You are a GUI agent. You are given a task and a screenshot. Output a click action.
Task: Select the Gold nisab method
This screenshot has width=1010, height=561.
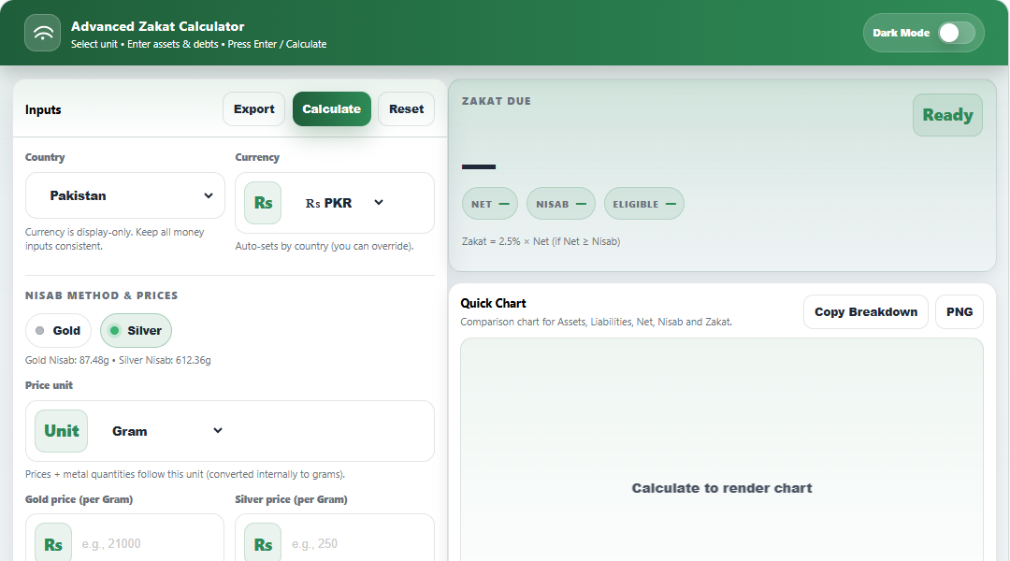point(58,330)
